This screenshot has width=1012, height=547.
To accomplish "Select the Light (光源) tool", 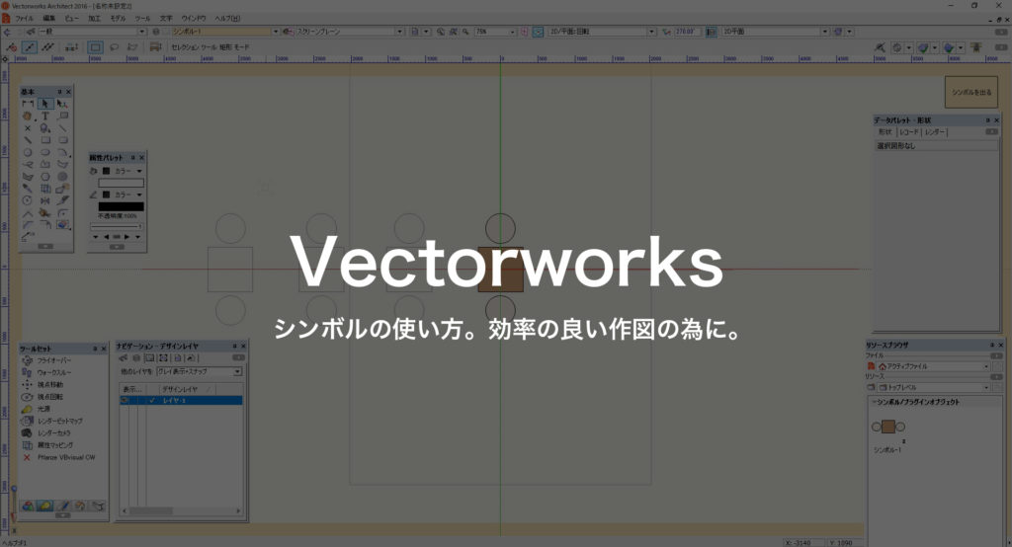I will coord(36,409).
